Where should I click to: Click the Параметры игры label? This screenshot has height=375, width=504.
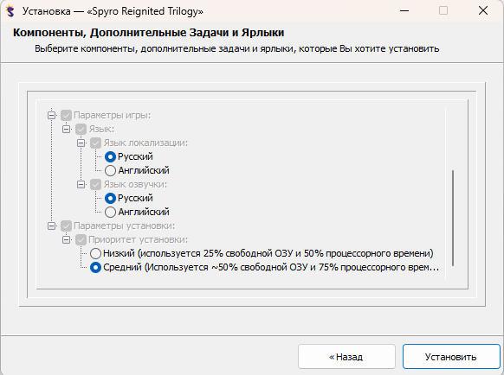113,115
